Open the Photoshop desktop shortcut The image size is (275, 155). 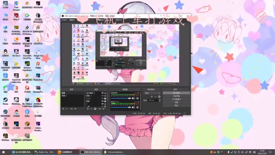(x=38, y=77)
